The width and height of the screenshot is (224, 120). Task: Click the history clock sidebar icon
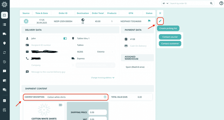click(x=5, y=62)
